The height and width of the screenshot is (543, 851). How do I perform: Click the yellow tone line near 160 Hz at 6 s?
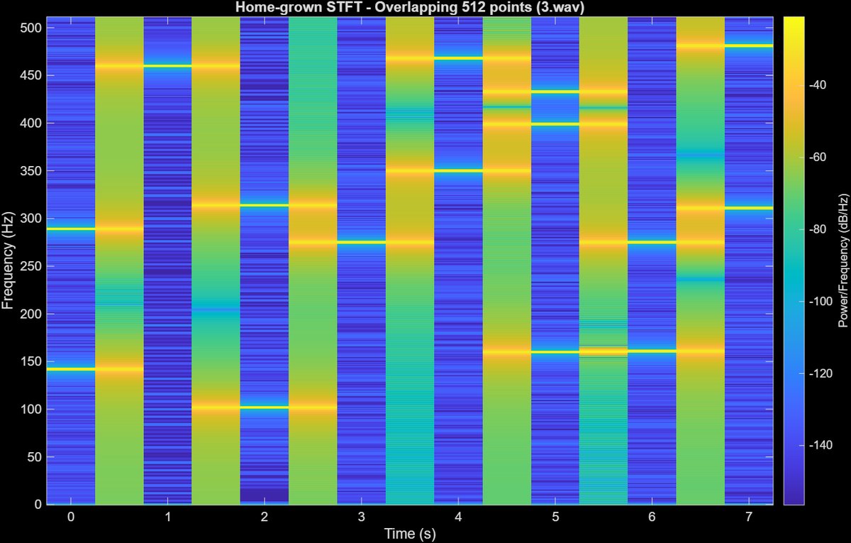[x=652, y=351]
